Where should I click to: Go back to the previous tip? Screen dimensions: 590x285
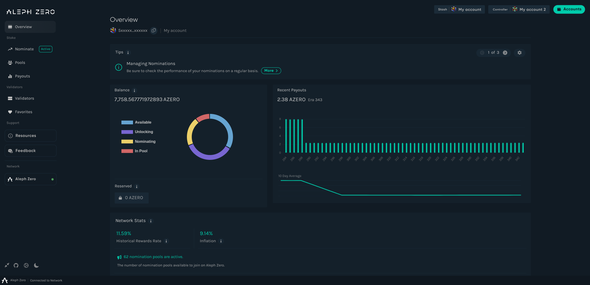tap(482, 53)
